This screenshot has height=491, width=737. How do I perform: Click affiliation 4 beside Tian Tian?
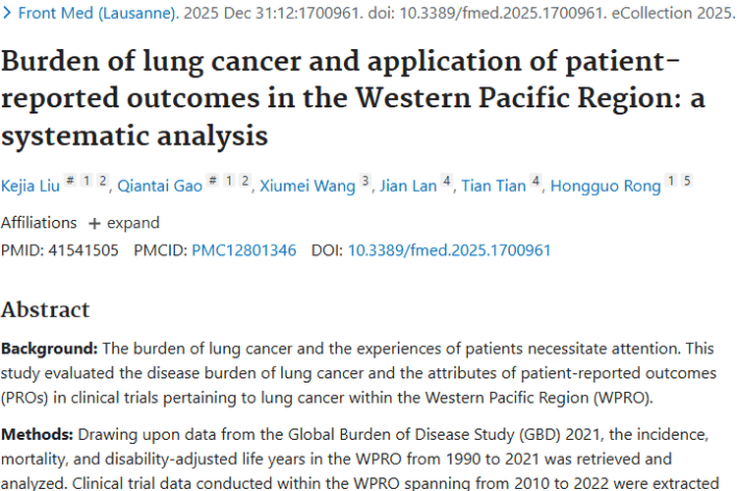coord(536,182)
